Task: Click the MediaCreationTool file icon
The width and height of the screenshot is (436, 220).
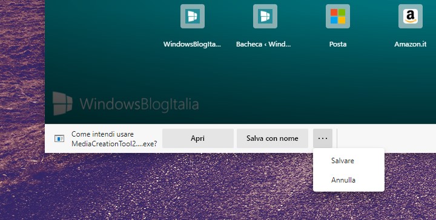Action: coord(59,138)
